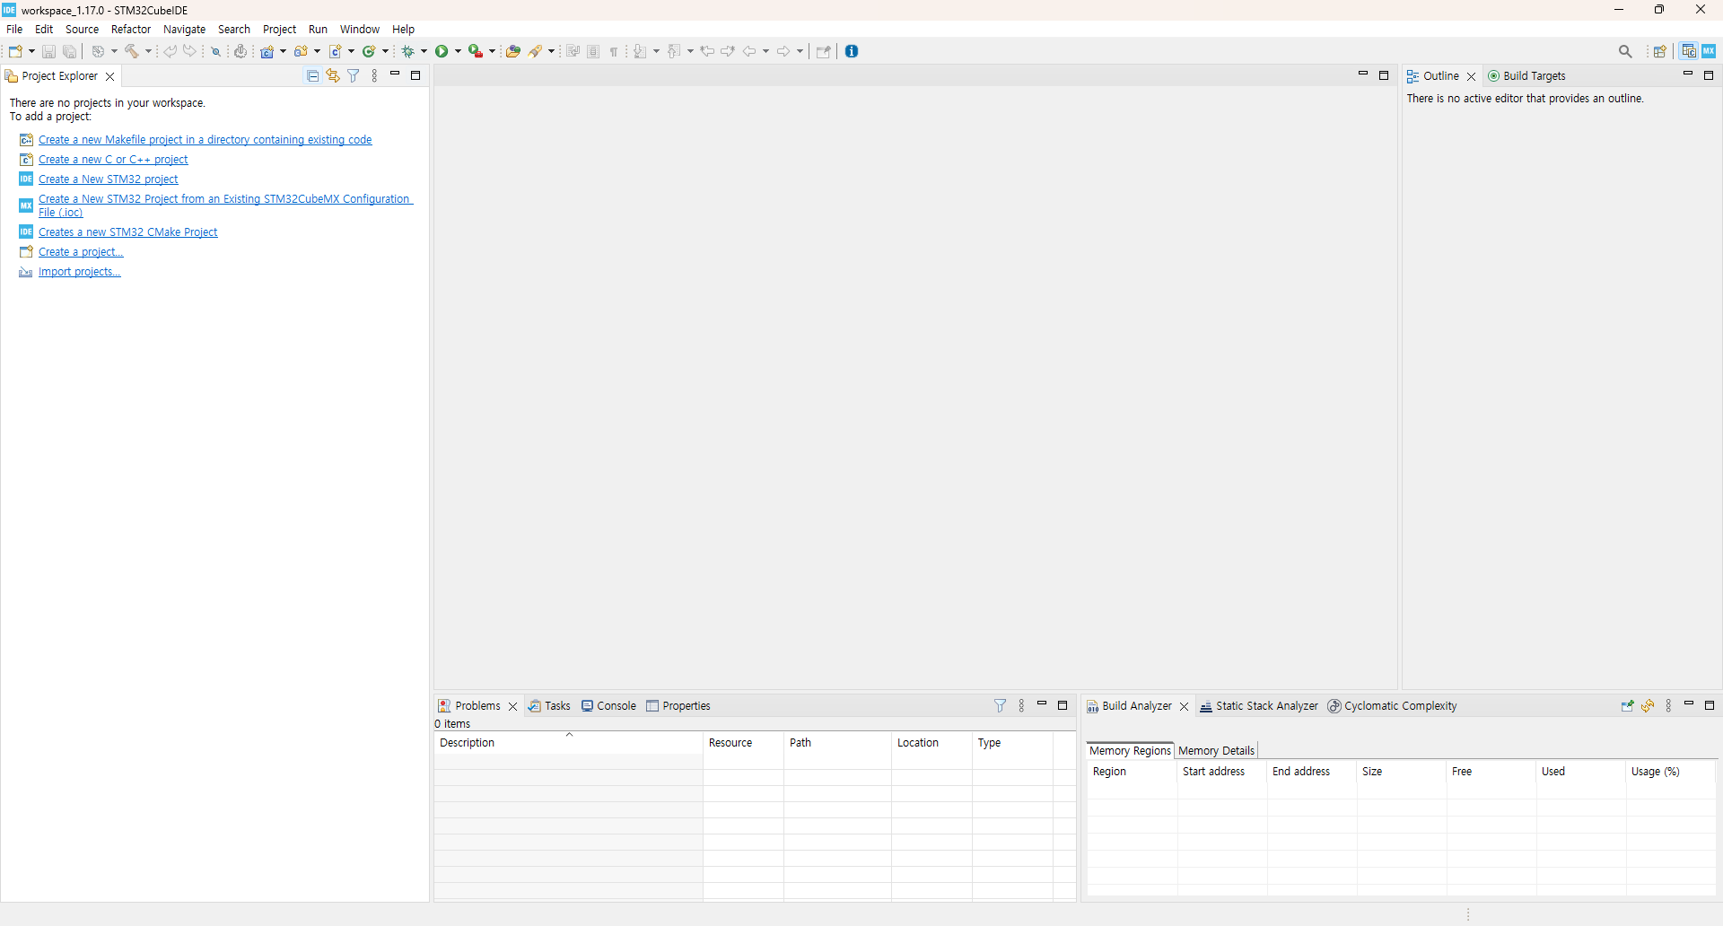
Task: Click the Build Analyzer pin/export icon
Action: click(1627, 706)
